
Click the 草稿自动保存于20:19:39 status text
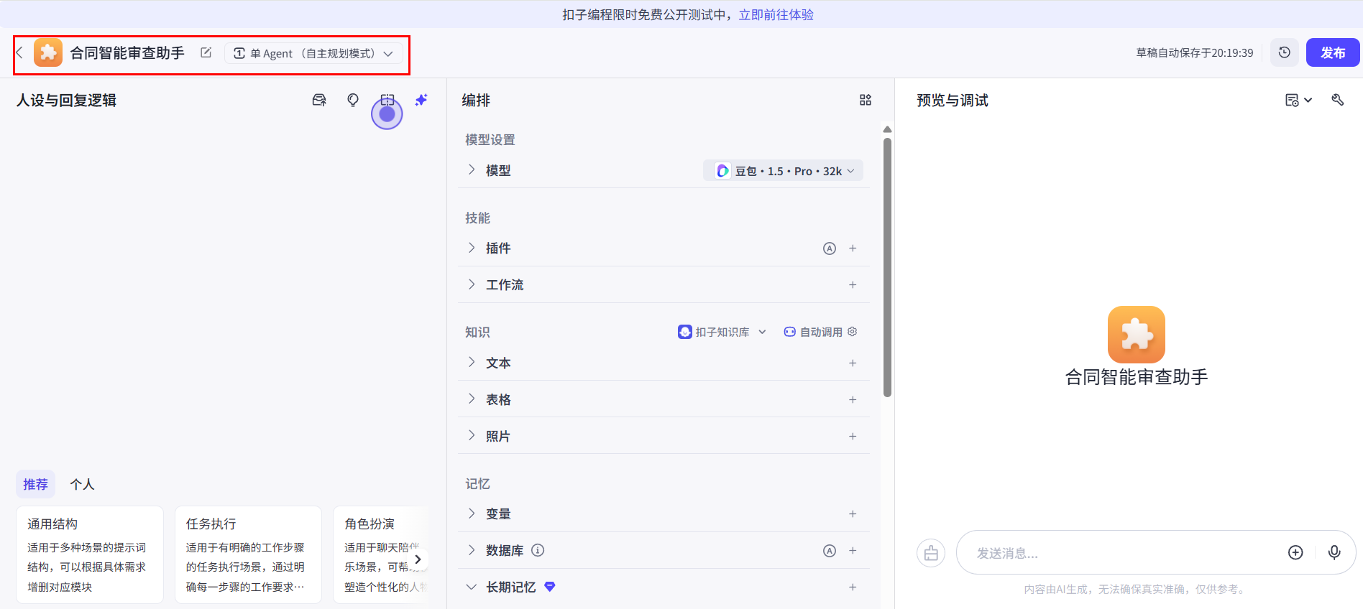click(x=1195, y=52)
